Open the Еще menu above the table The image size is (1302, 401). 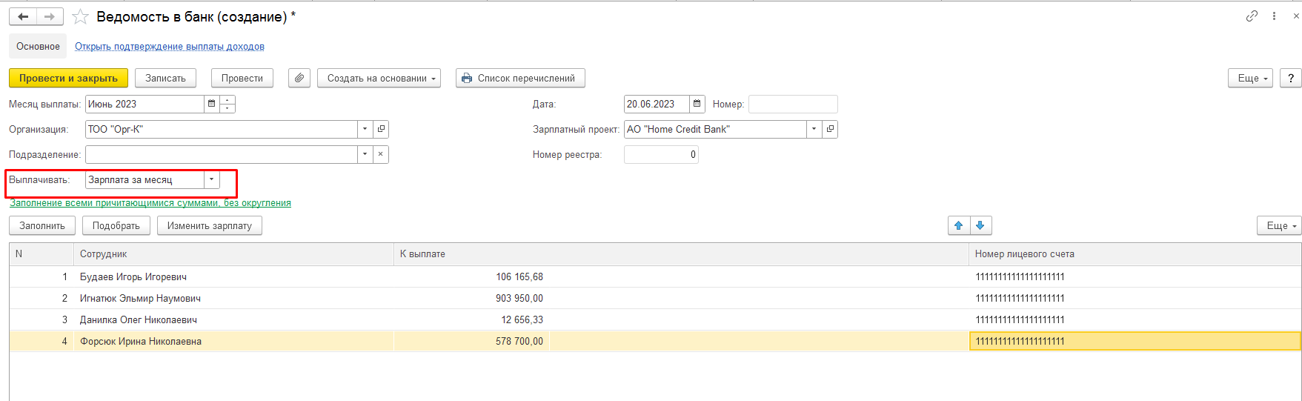(x=1278, y=225)
